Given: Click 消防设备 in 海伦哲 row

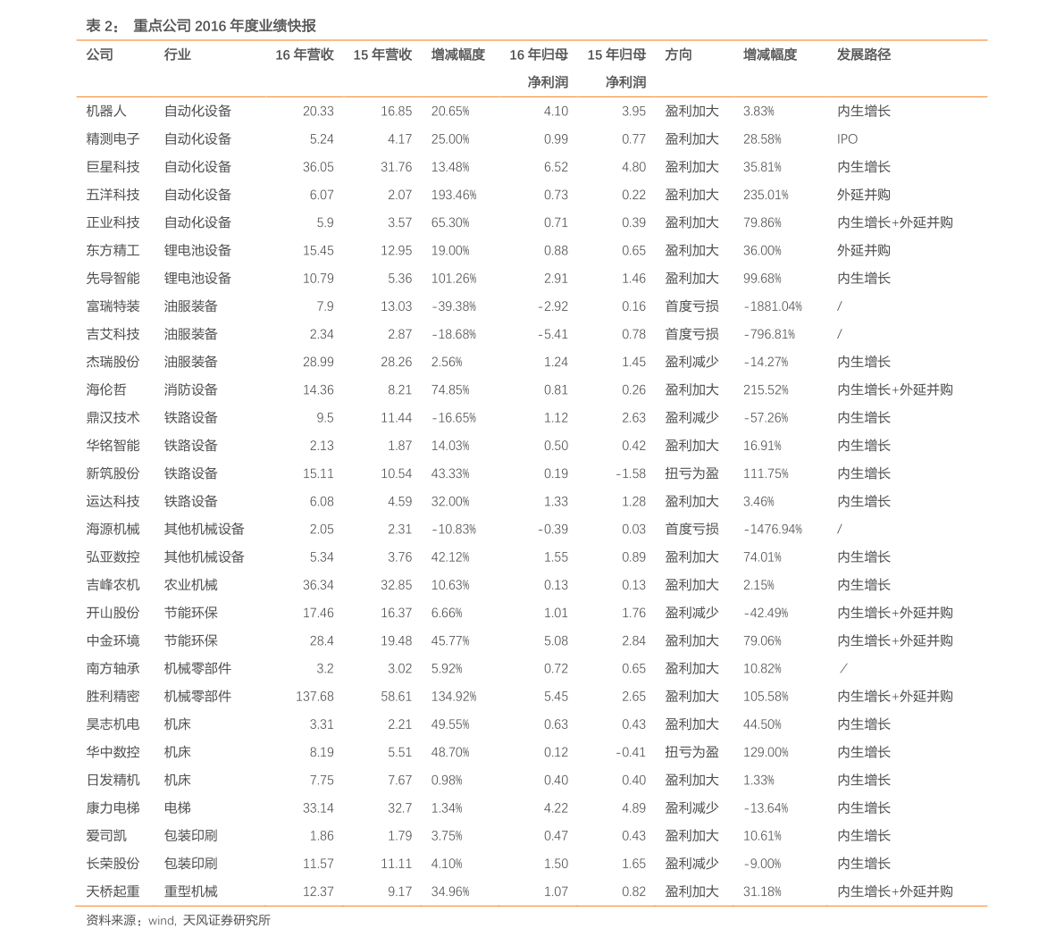Looking at the screenshot, I should point(191,389).
